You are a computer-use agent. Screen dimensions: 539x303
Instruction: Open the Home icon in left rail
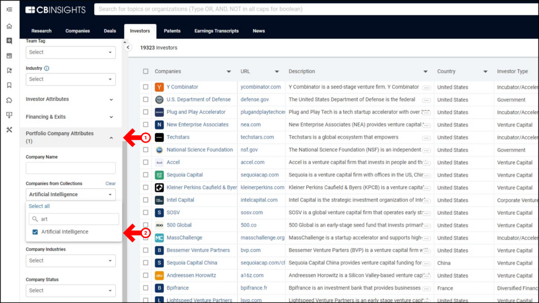(x=9, y=26)
